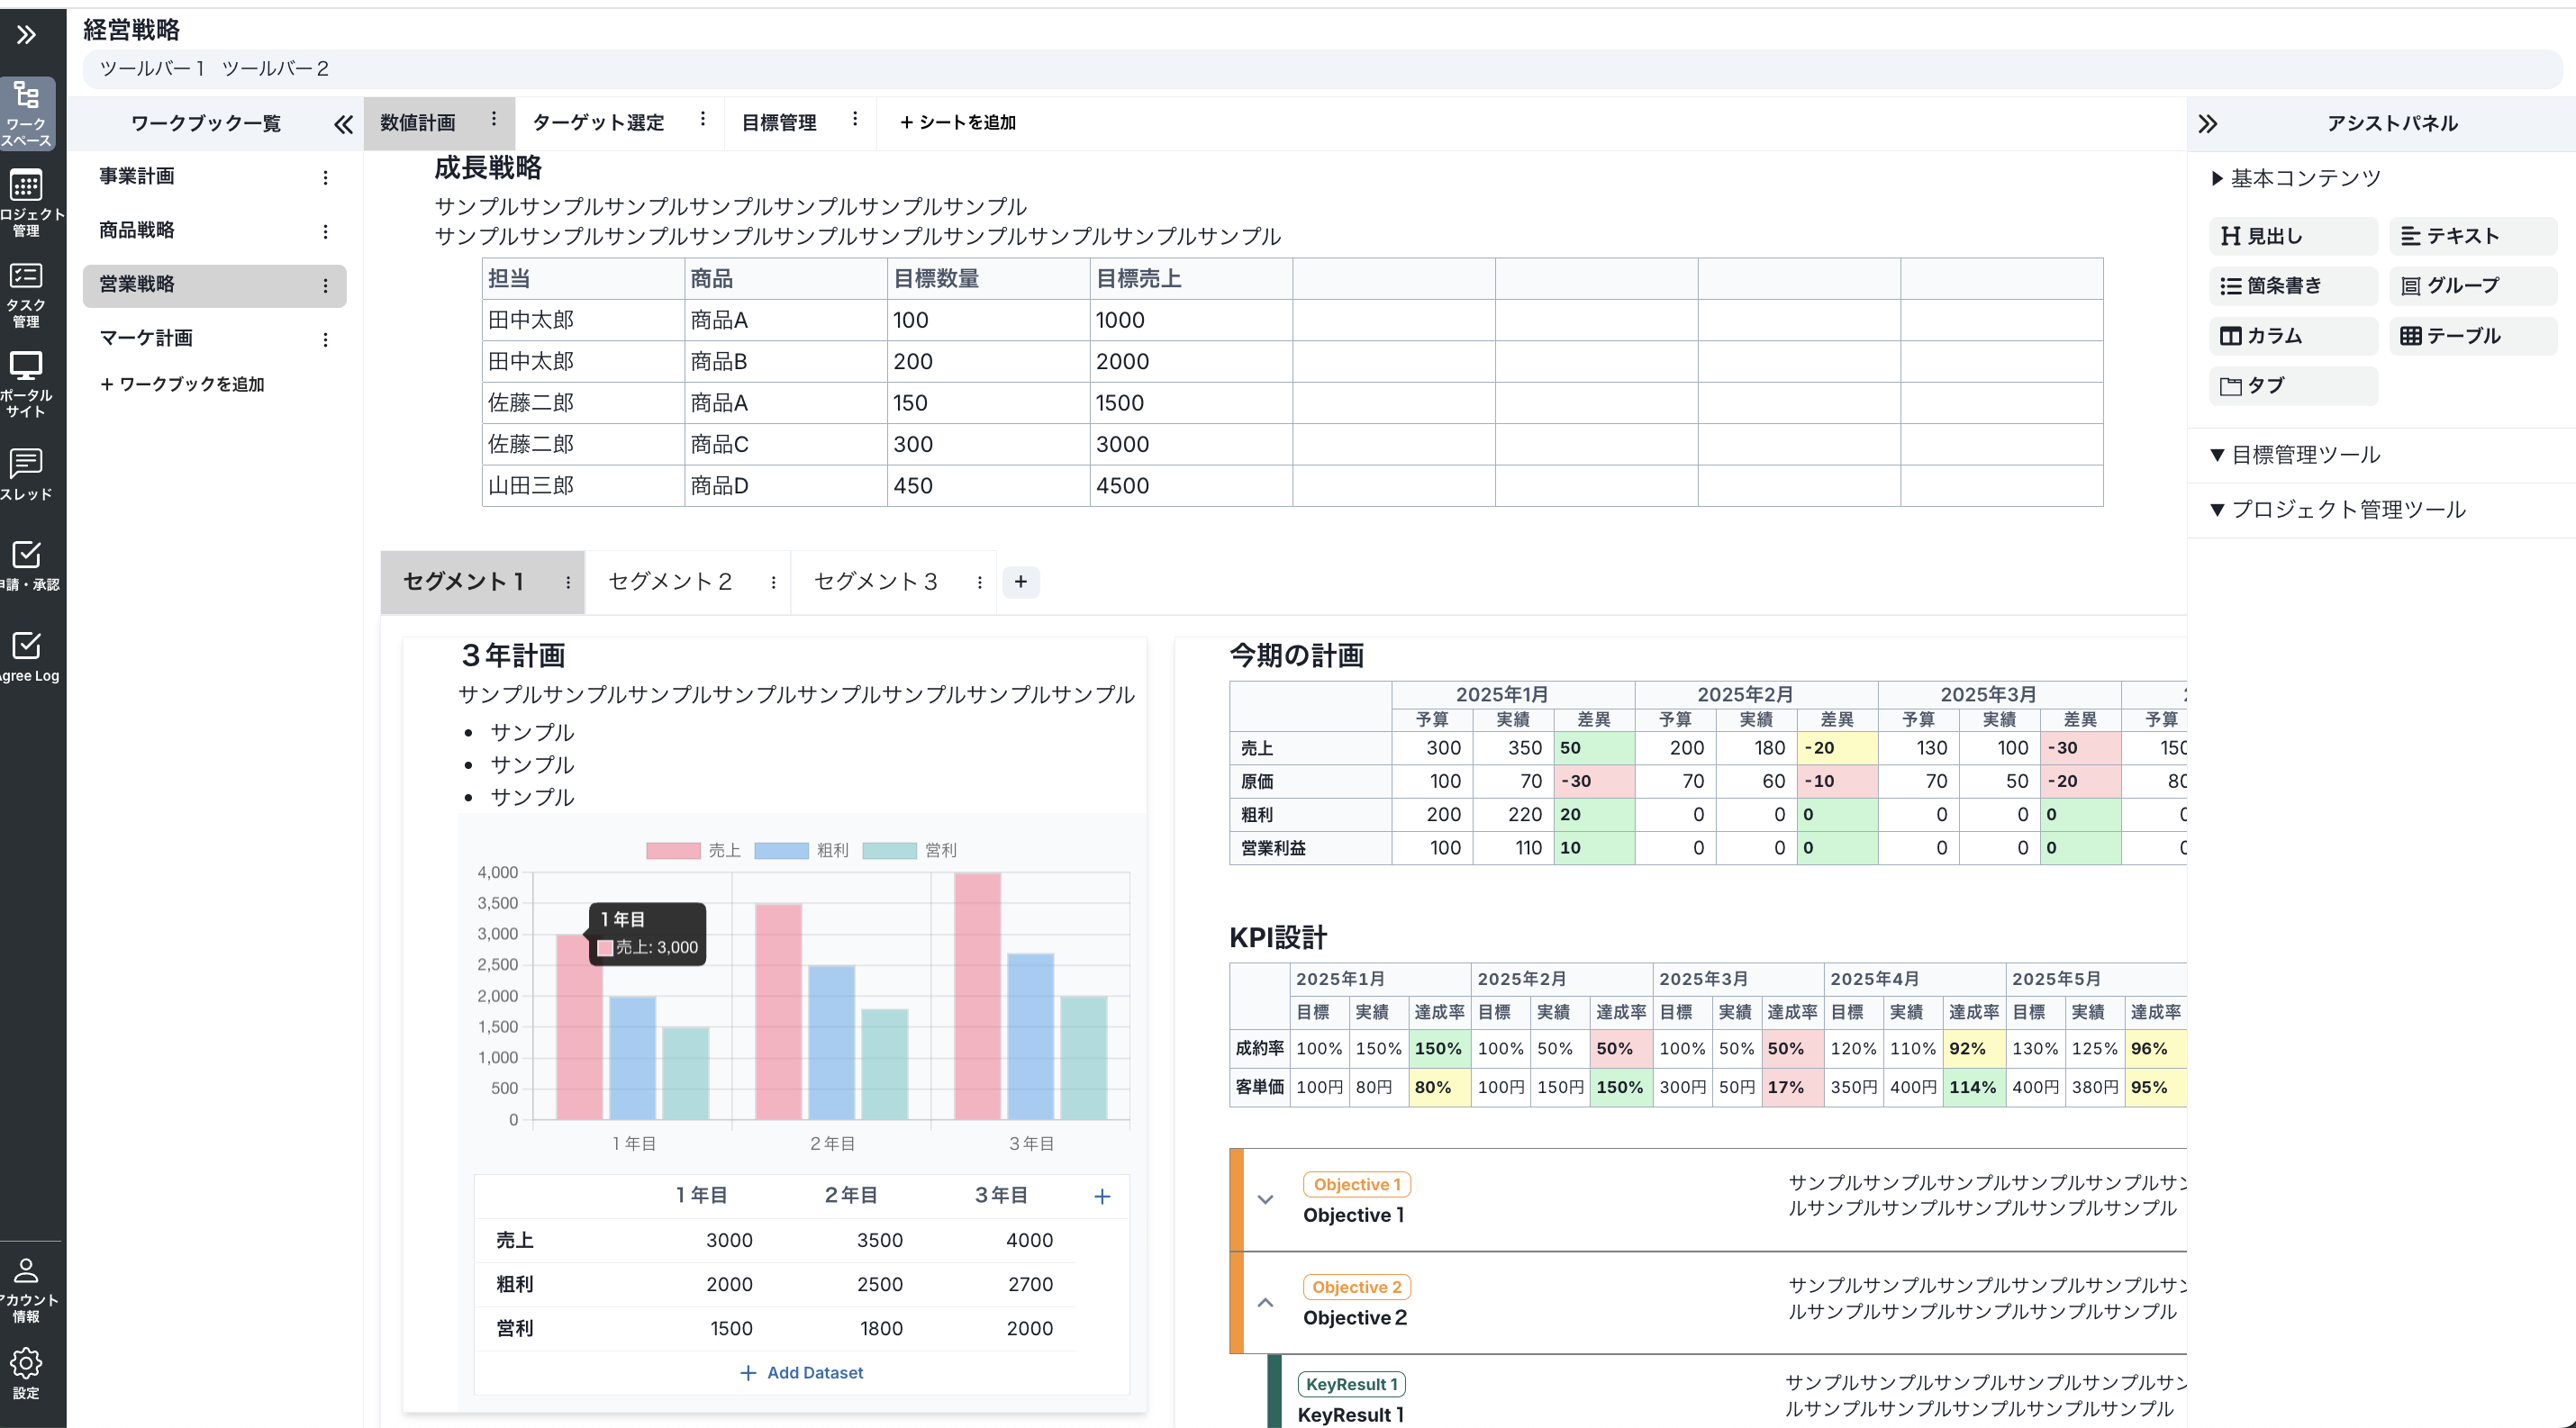Add a column in chart data table
This screenshot has width=2576, height=1428.
[x=1102, y=1197]
